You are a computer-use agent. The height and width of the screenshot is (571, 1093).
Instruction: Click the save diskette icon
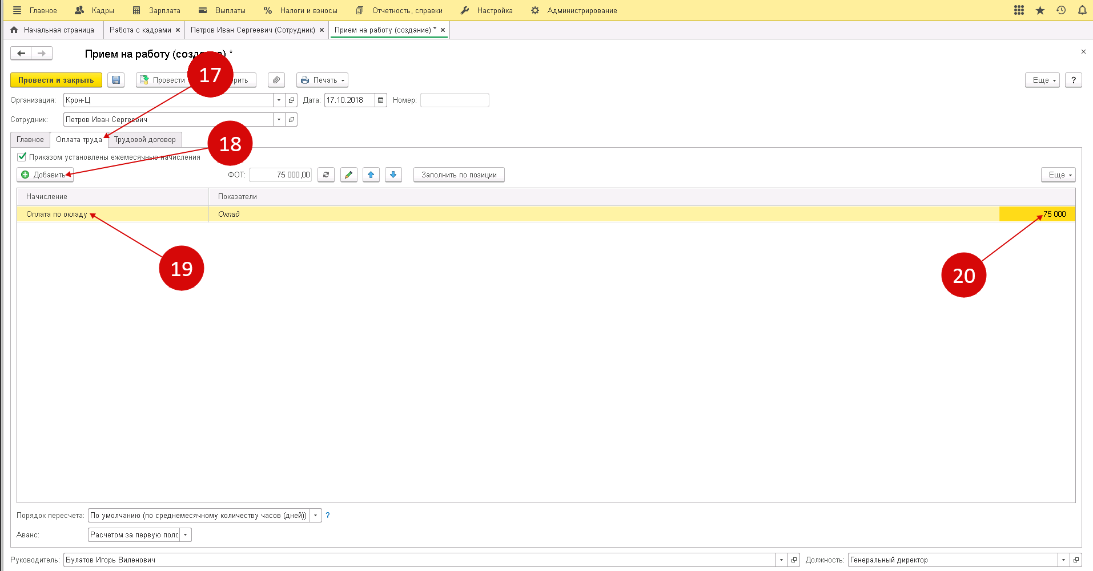[x=116, y=80]
